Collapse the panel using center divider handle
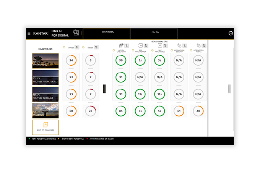This screenshot has height=173, width=260. (104, 88)
